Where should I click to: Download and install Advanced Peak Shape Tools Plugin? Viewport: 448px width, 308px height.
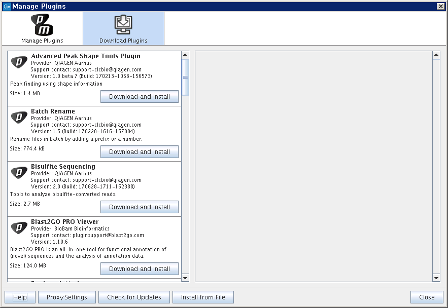click(x=140, y=97)
